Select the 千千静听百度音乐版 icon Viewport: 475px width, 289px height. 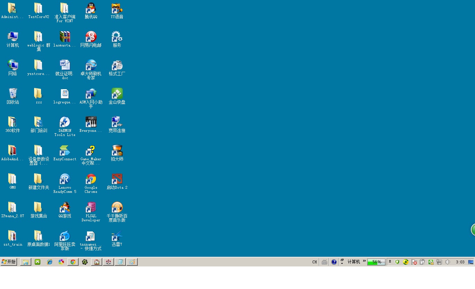[117, 212]
